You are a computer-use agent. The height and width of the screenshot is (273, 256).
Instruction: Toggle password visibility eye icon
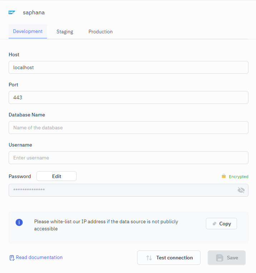pyautogui.click(x=241, y=190)
